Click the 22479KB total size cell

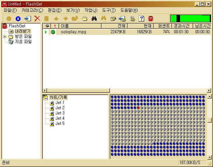tap(118, 32)
